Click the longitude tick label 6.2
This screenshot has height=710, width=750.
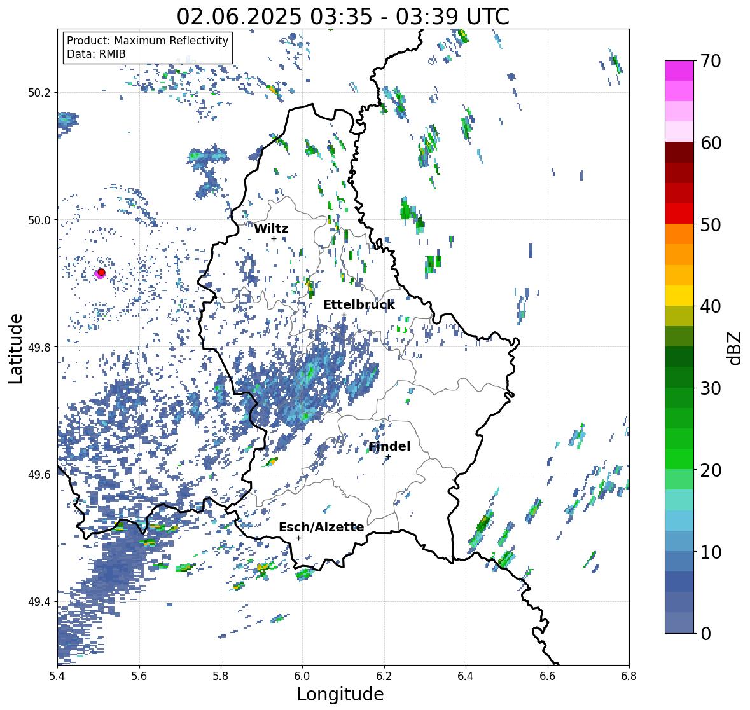pos(384,676)
